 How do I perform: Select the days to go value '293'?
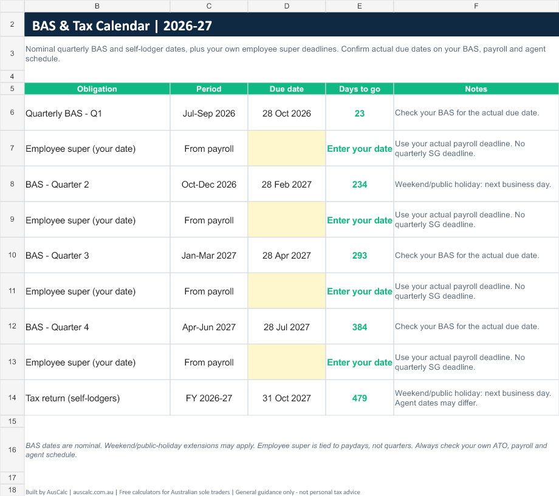[359, 255]
